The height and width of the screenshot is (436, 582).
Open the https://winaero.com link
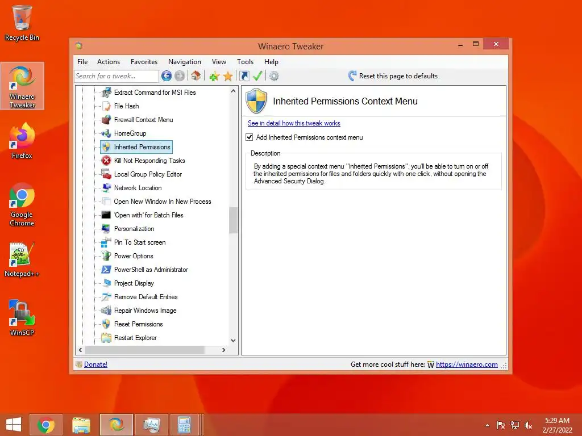pos(467,364)
